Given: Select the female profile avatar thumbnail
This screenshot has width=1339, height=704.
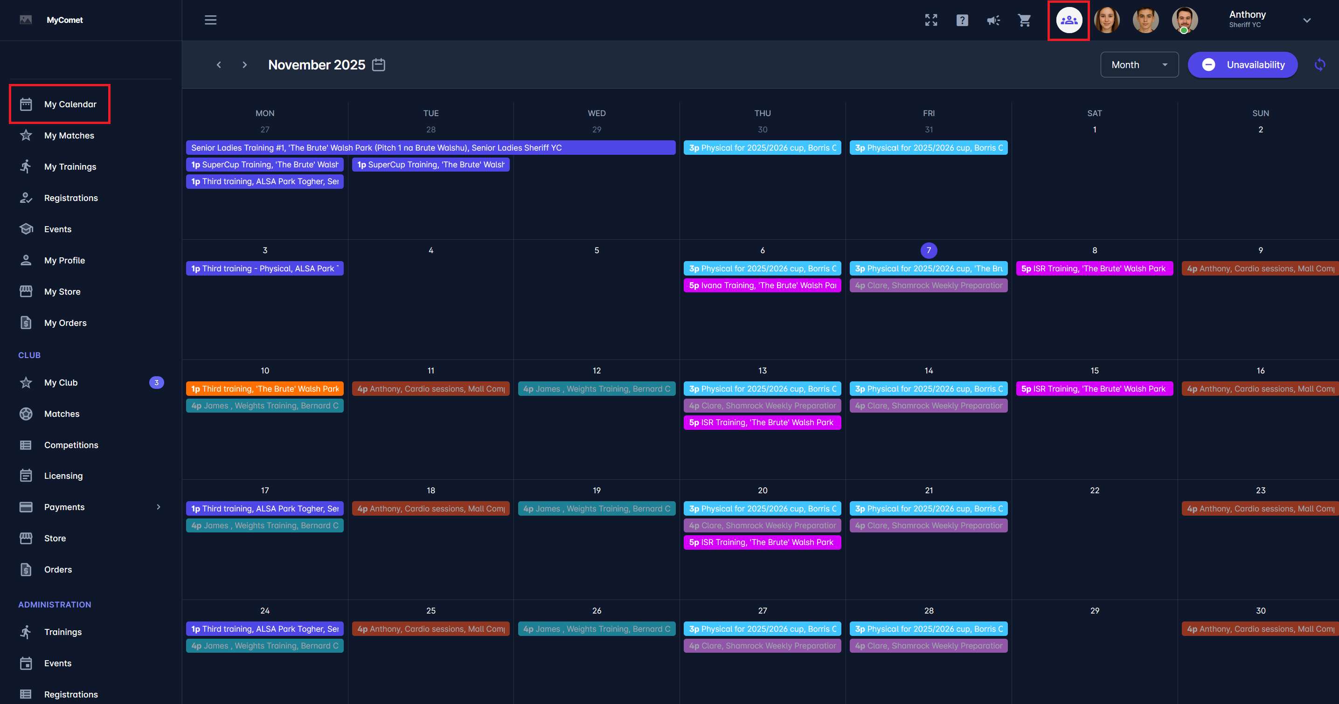Looking at the screenshot, I should pyautogui.click(x=1107, y=20).
